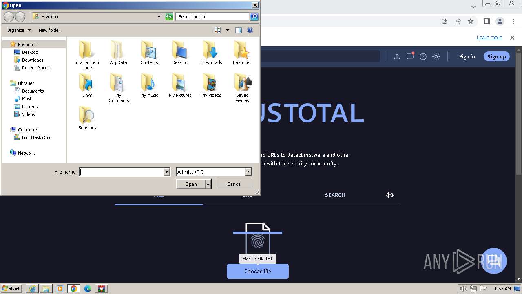Click the Sign in link

coord(467,57)
